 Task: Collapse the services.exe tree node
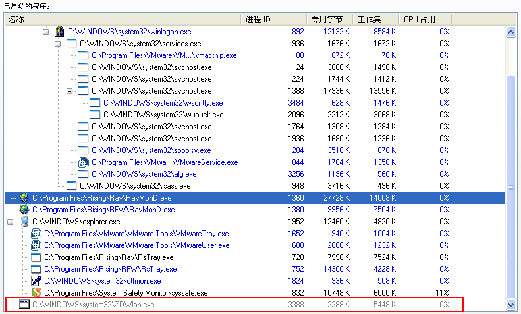pos(58,44)
